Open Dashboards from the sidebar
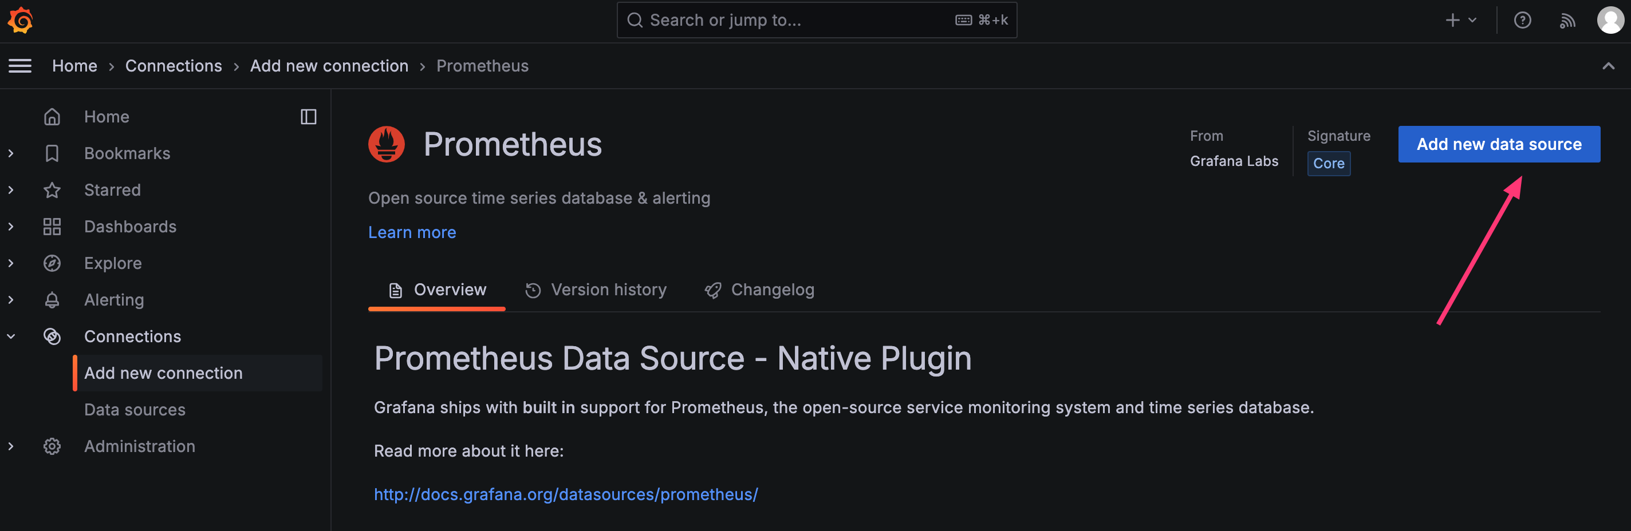The height and width of the screenshot is (531, 1631). (131, 227)
